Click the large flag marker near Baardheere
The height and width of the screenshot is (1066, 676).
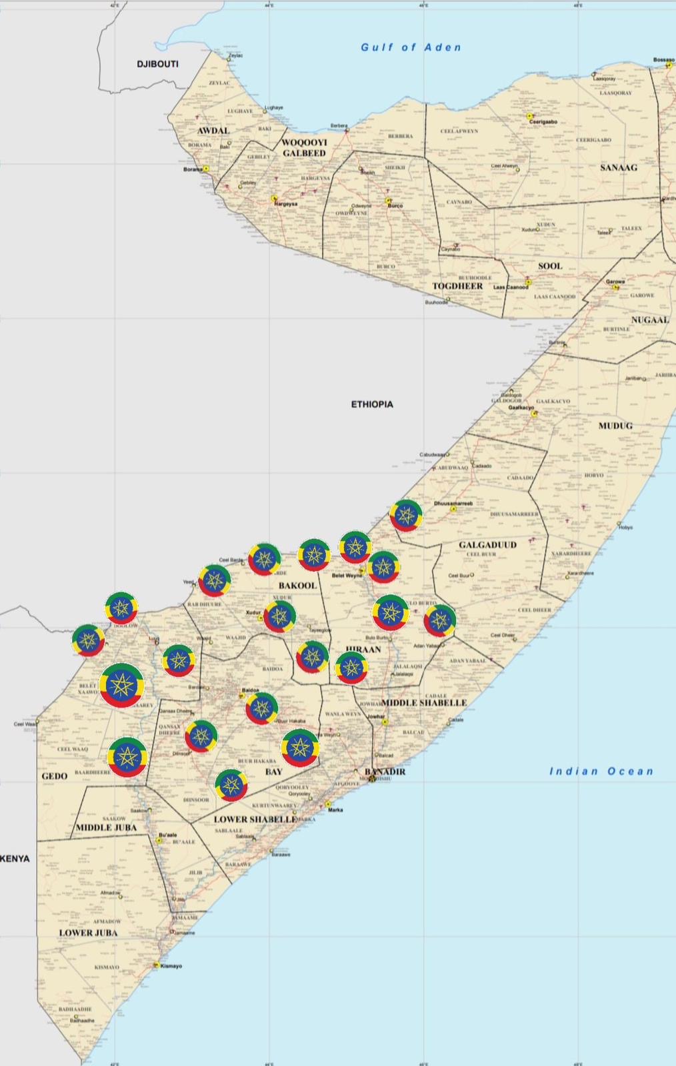(127, 758)
